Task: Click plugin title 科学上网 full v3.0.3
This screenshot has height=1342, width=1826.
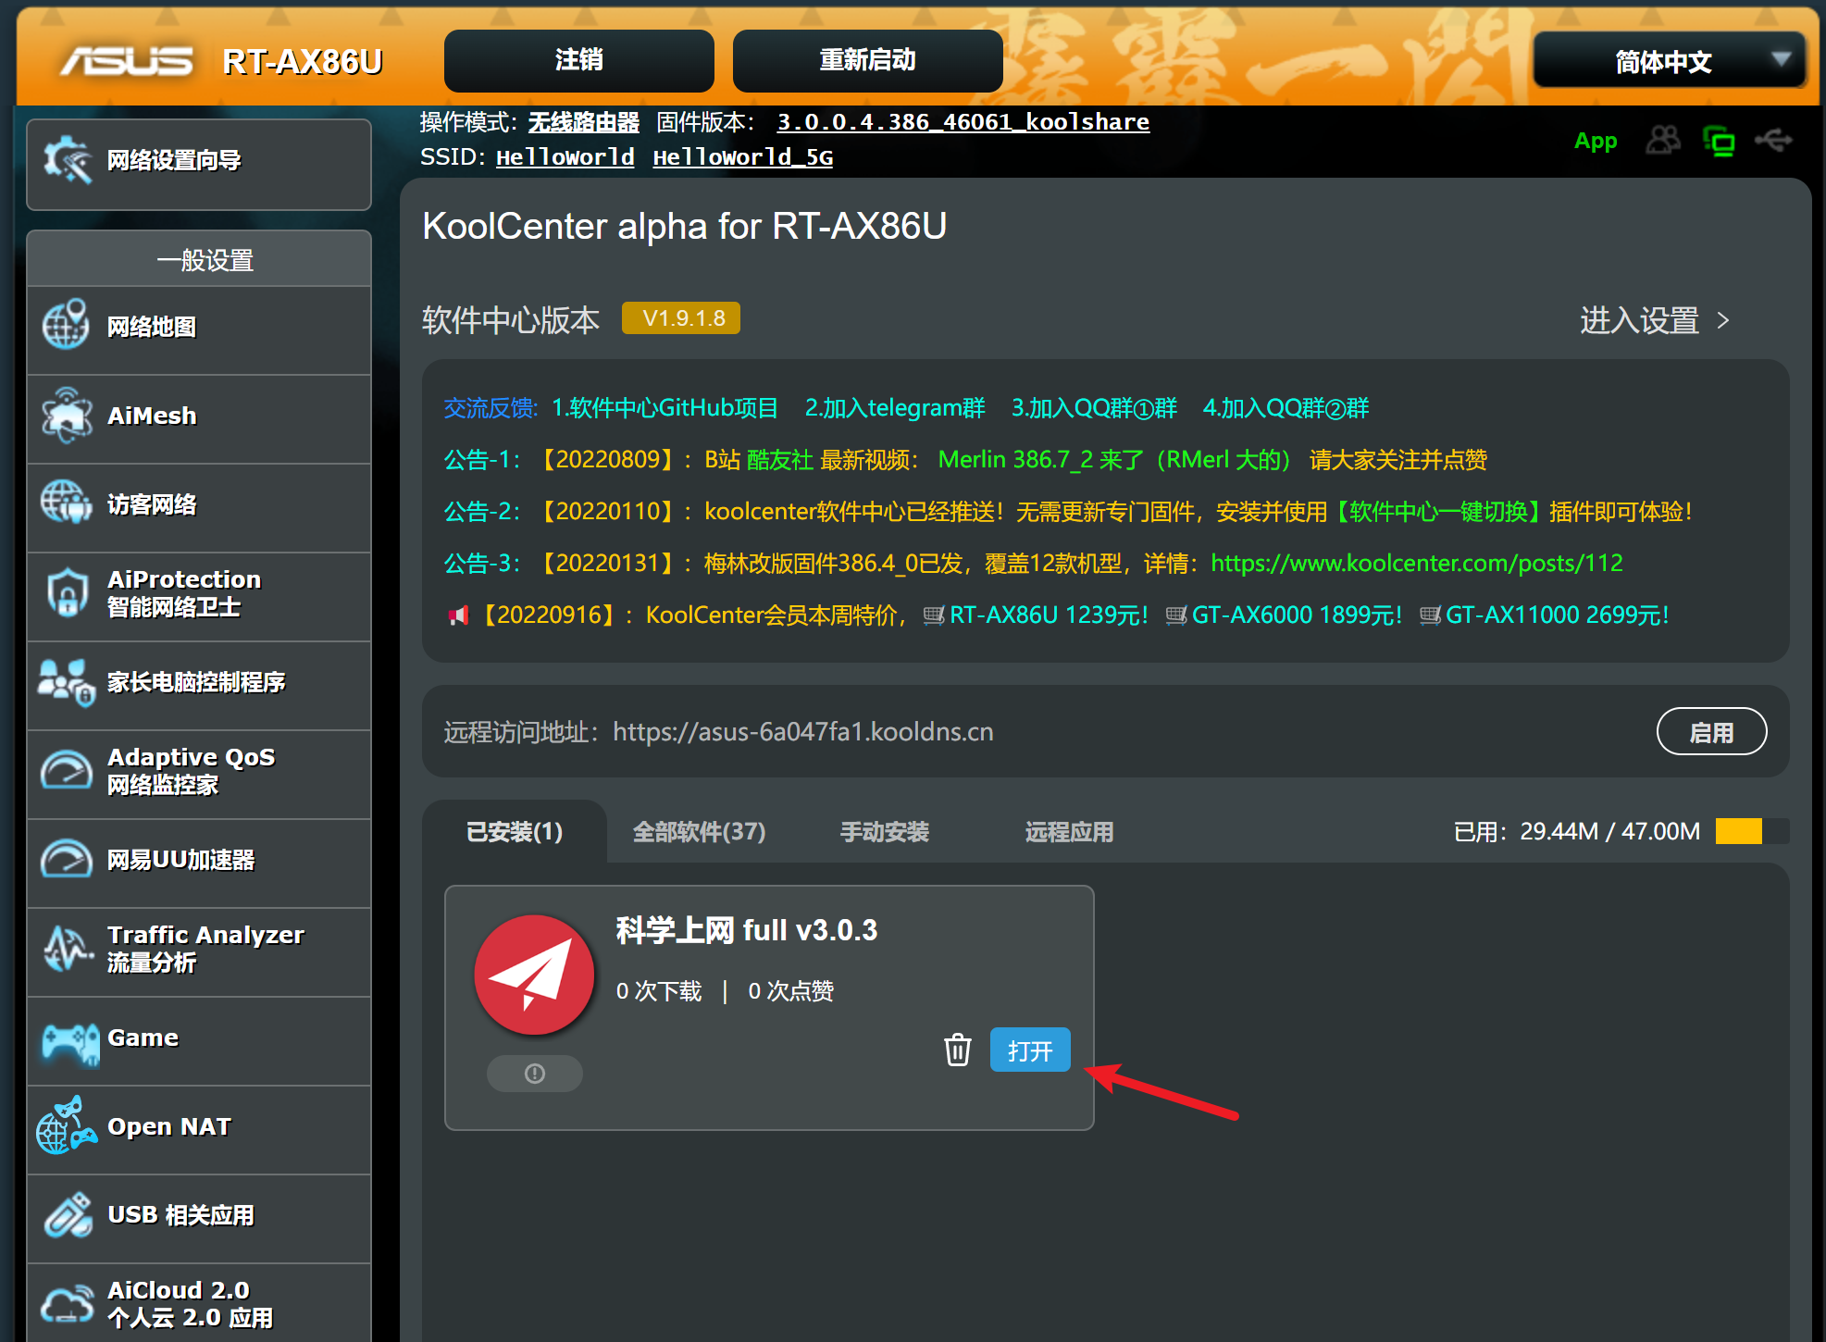Action: pos(746,930)
